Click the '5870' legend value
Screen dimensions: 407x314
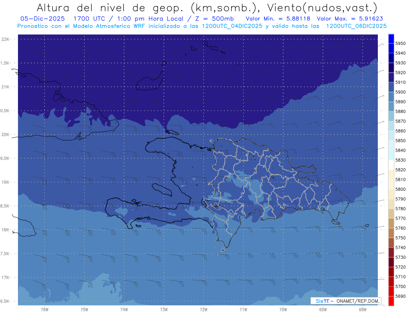pyautogui.click(x=400, y=121)
